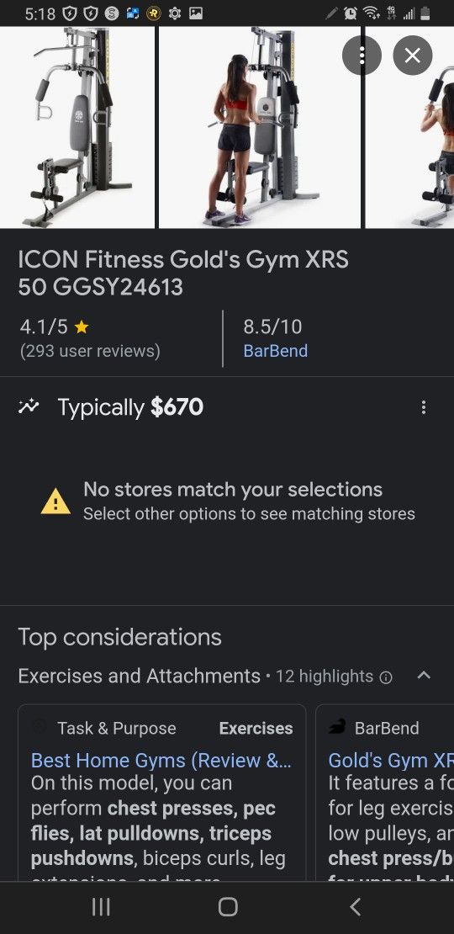The image size is (454, 934).
Task: Open the recent apps navigation button
Action: pyautogui.click(x=101, y=907)
